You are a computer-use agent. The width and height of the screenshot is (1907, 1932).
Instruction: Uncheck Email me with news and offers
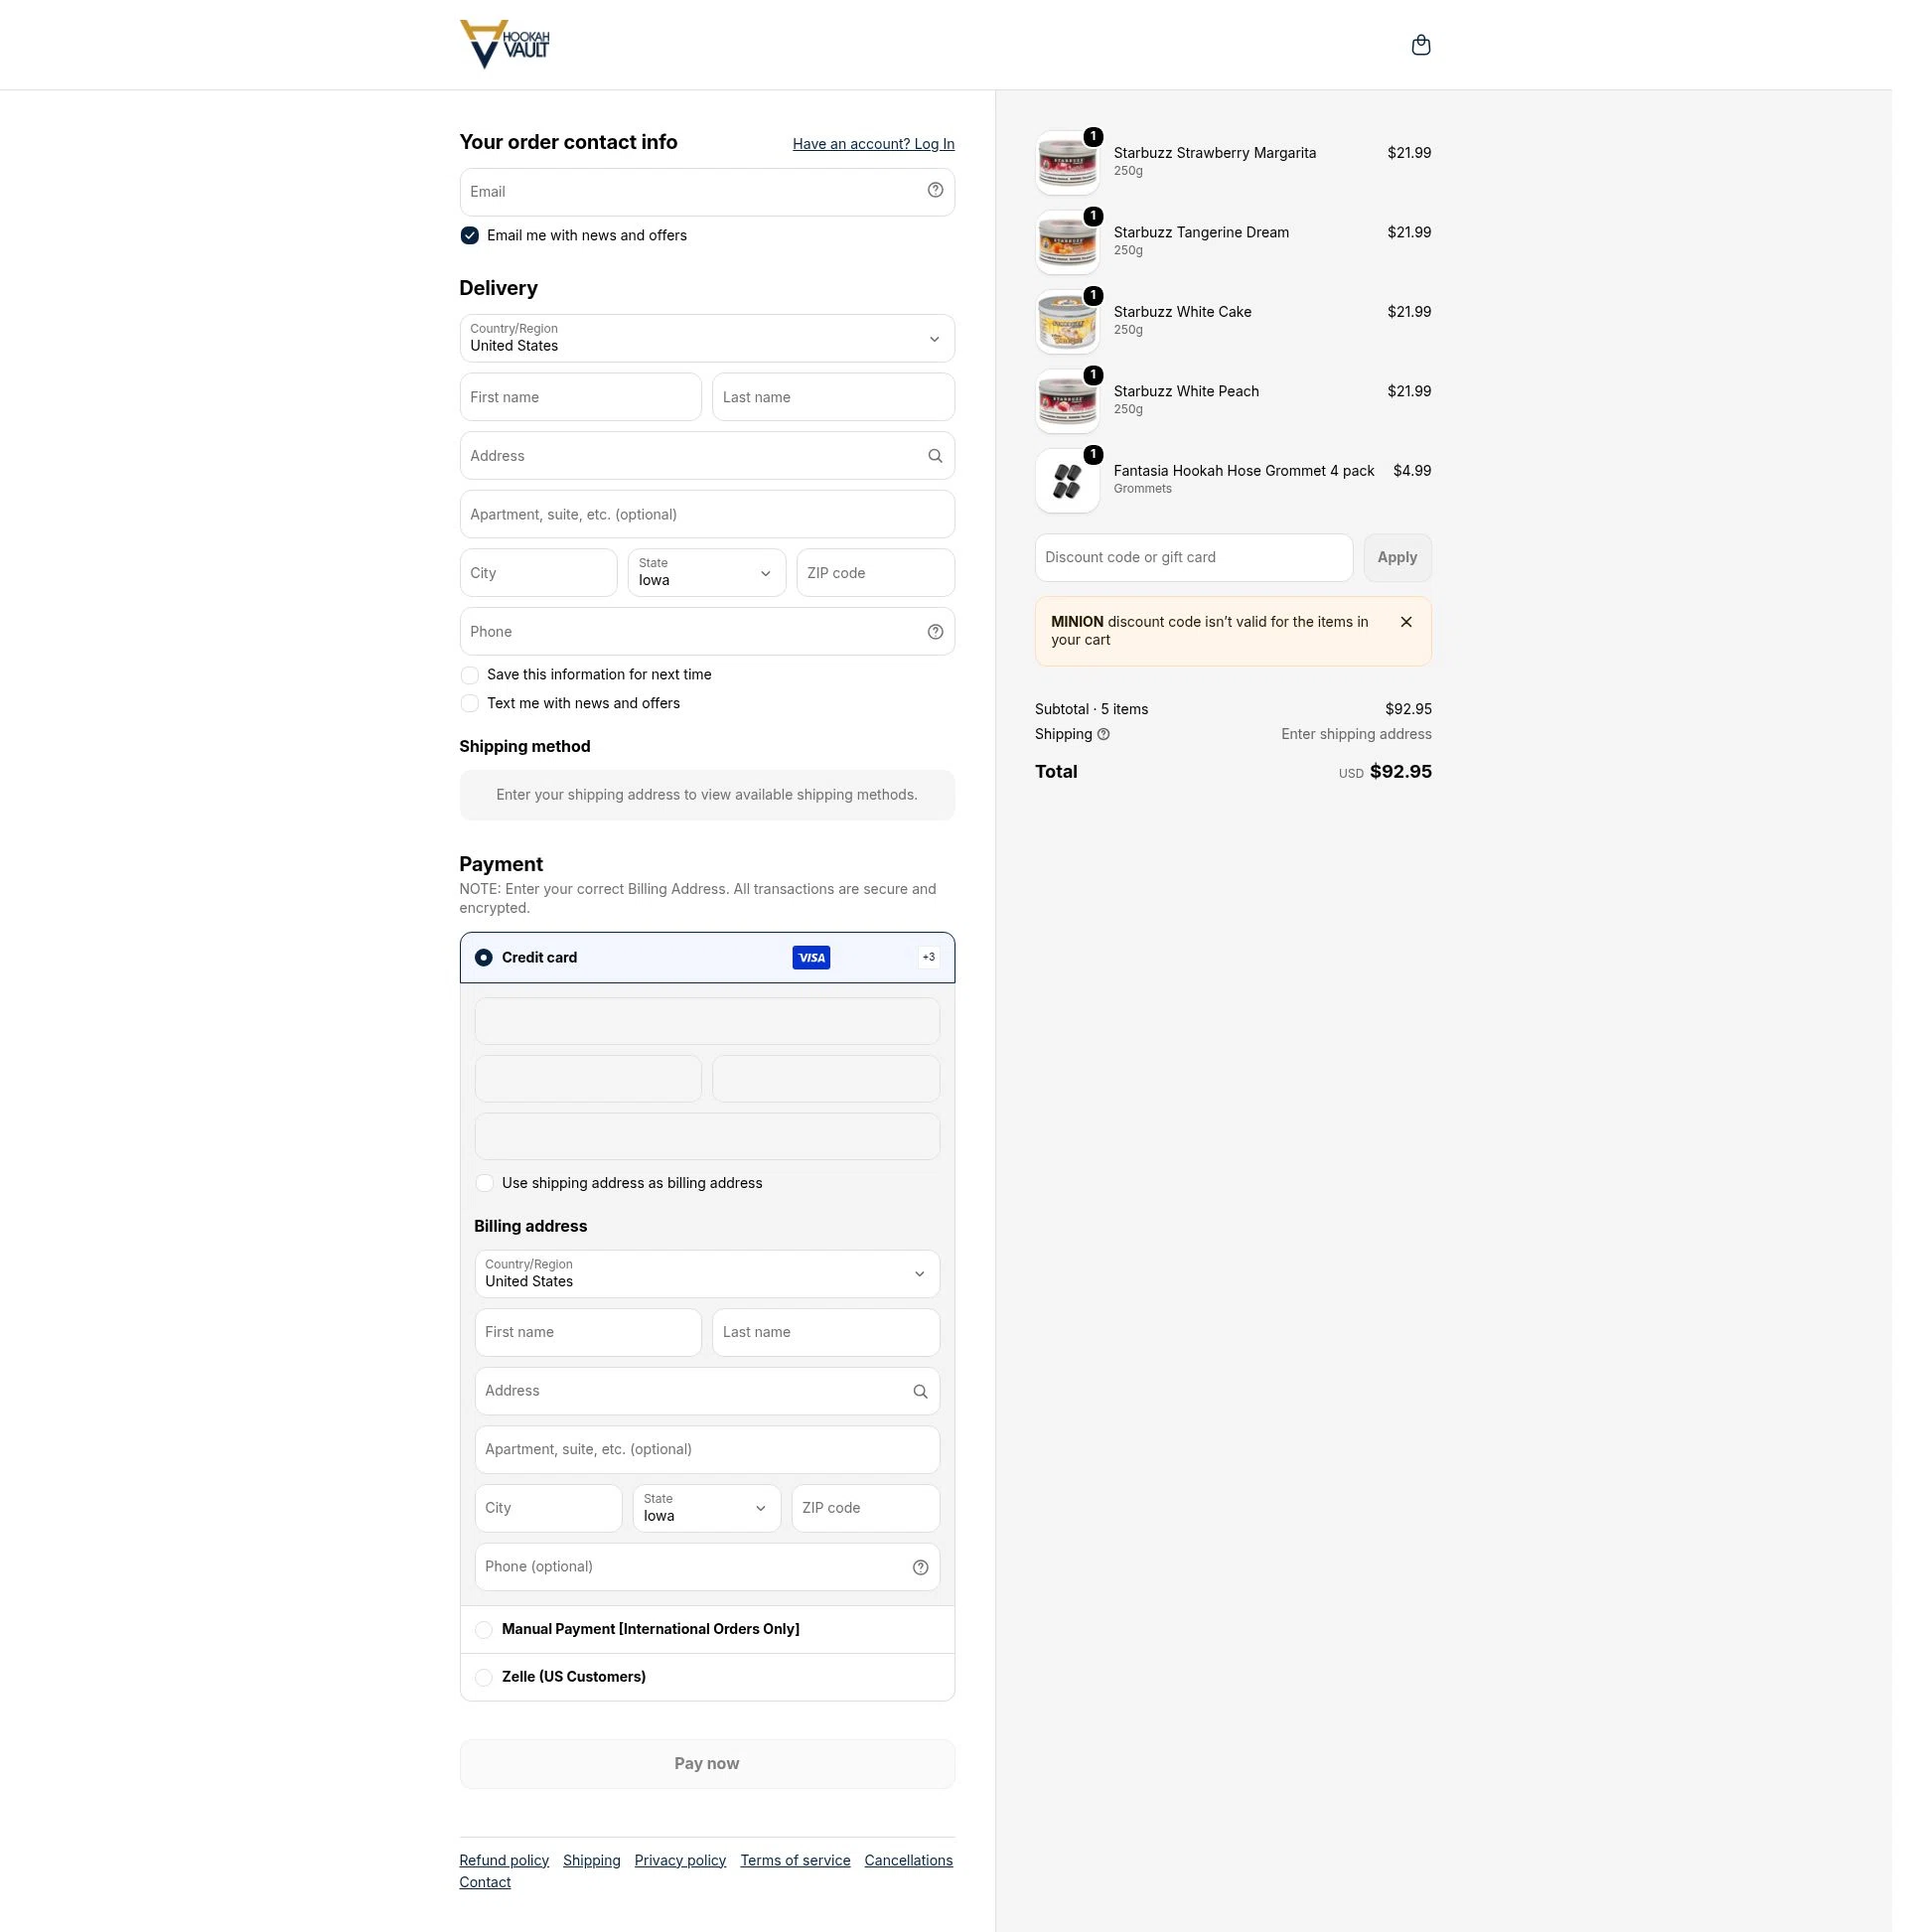[469, 235]
